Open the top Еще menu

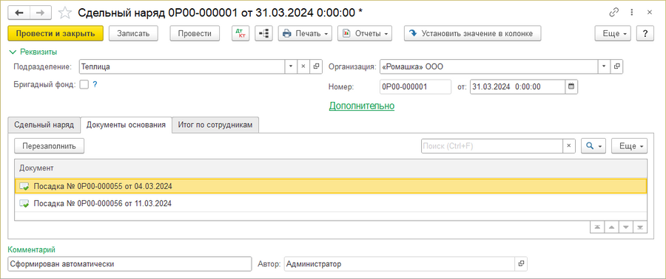click(613, 33)
